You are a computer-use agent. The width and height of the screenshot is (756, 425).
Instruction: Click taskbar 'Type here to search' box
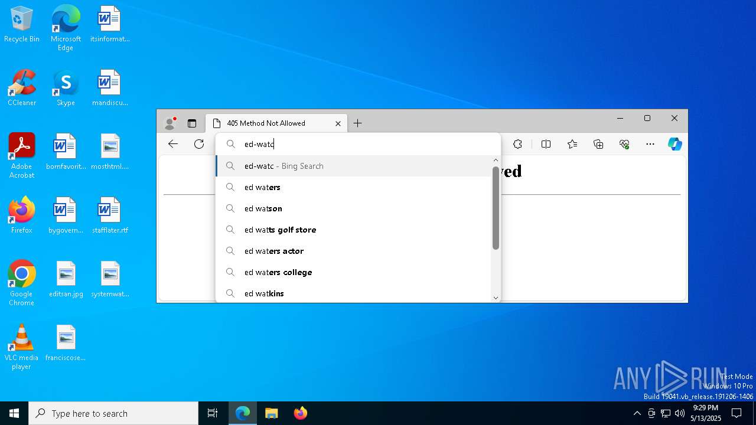[x=113, y=413]
